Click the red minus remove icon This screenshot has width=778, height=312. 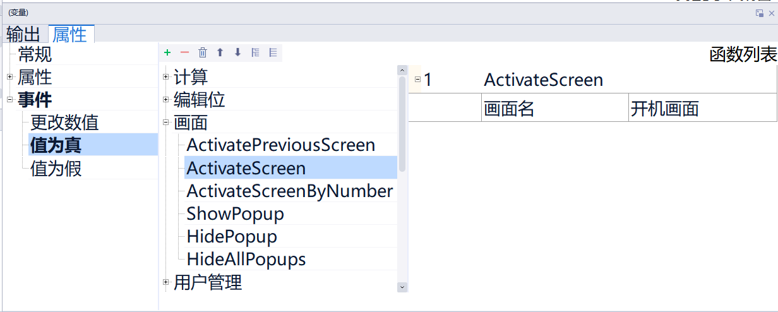point(184,53)
